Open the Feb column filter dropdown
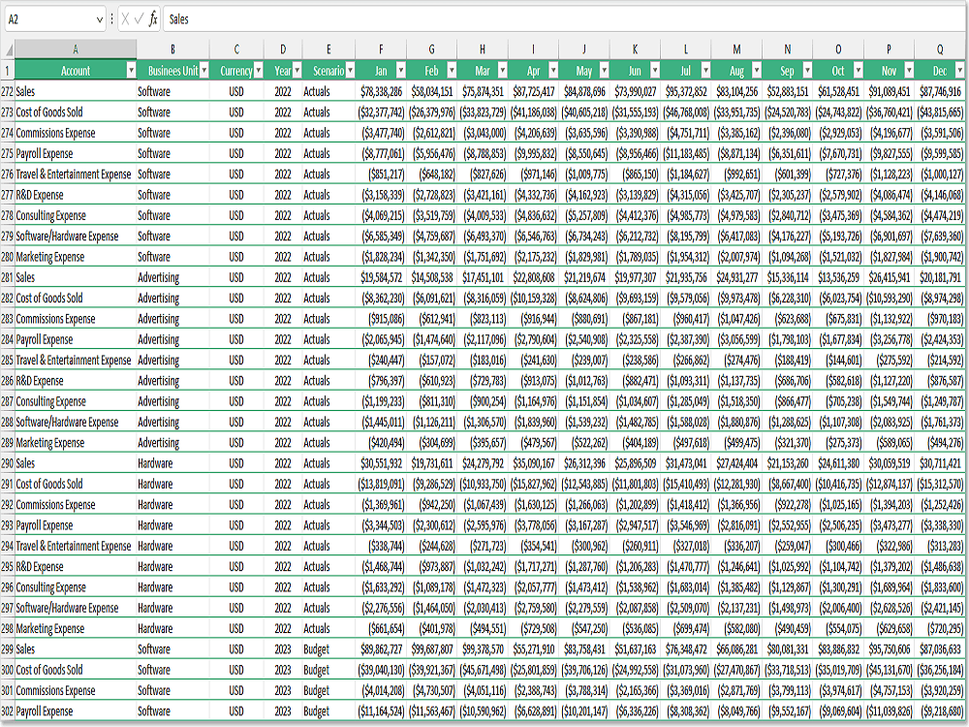This screenshot has height=727, width=969. pyautogui.click(x=452, y=71)
